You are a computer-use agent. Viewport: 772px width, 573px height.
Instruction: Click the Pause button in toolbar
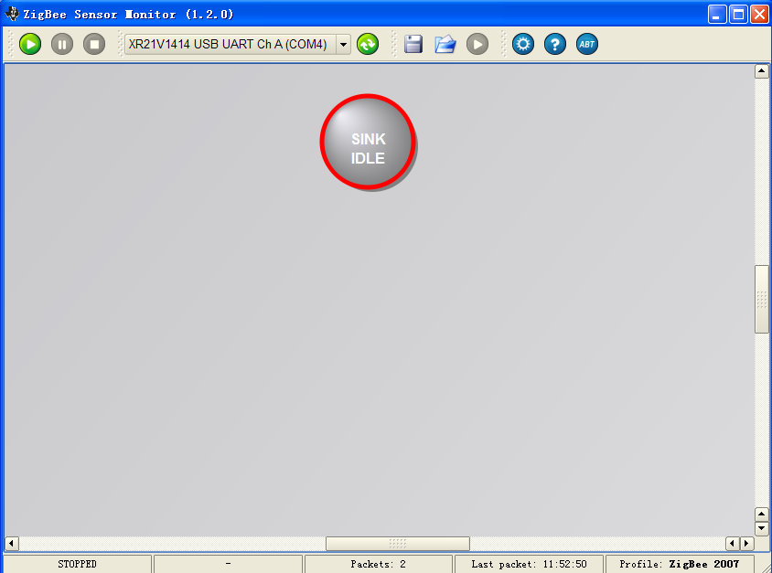pyautogui.click(x=62, y=44)
